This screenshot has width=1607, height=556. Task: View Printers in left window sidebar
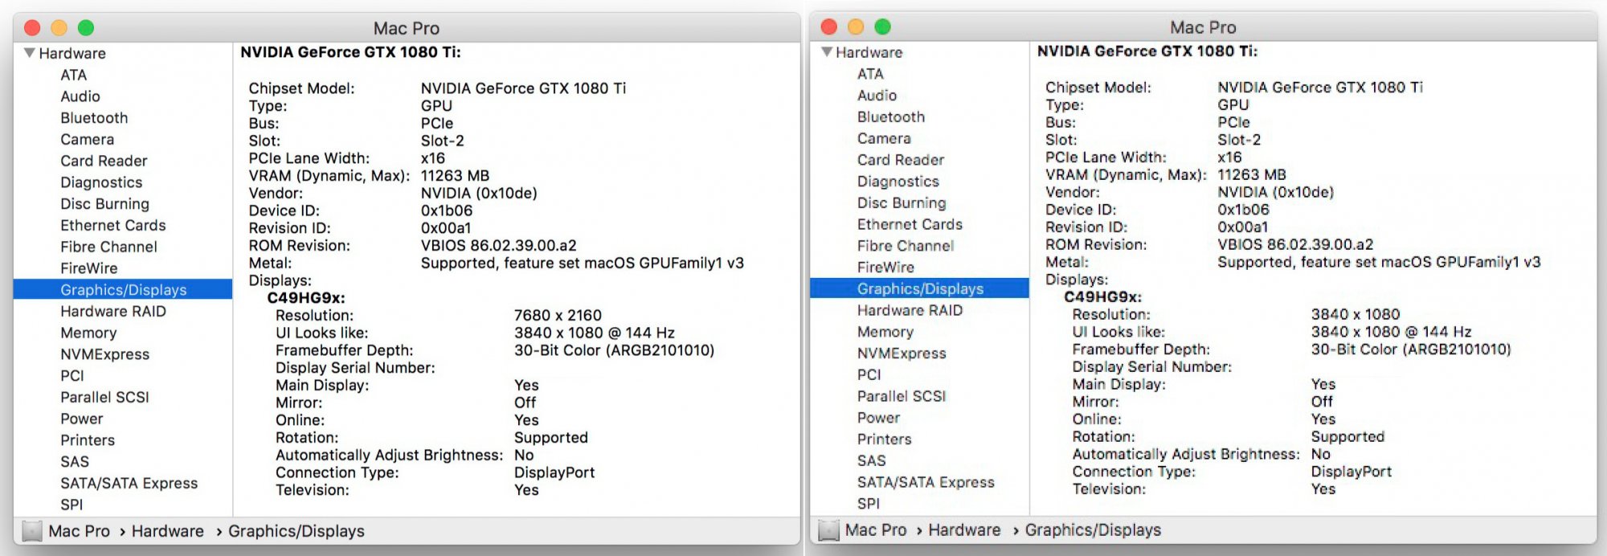pos(88,440)
